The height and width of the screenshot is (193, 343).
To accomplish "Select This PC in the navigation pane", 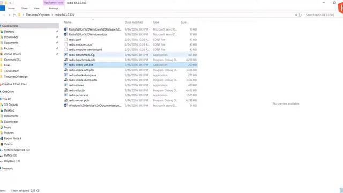I will (x=6, y=99).
